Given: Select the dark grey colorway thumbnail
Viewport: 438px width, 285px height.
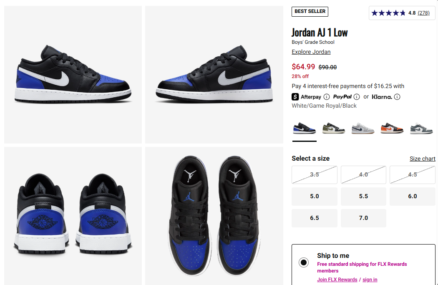Looking at the screenshot, I should (x=421, y=129).
